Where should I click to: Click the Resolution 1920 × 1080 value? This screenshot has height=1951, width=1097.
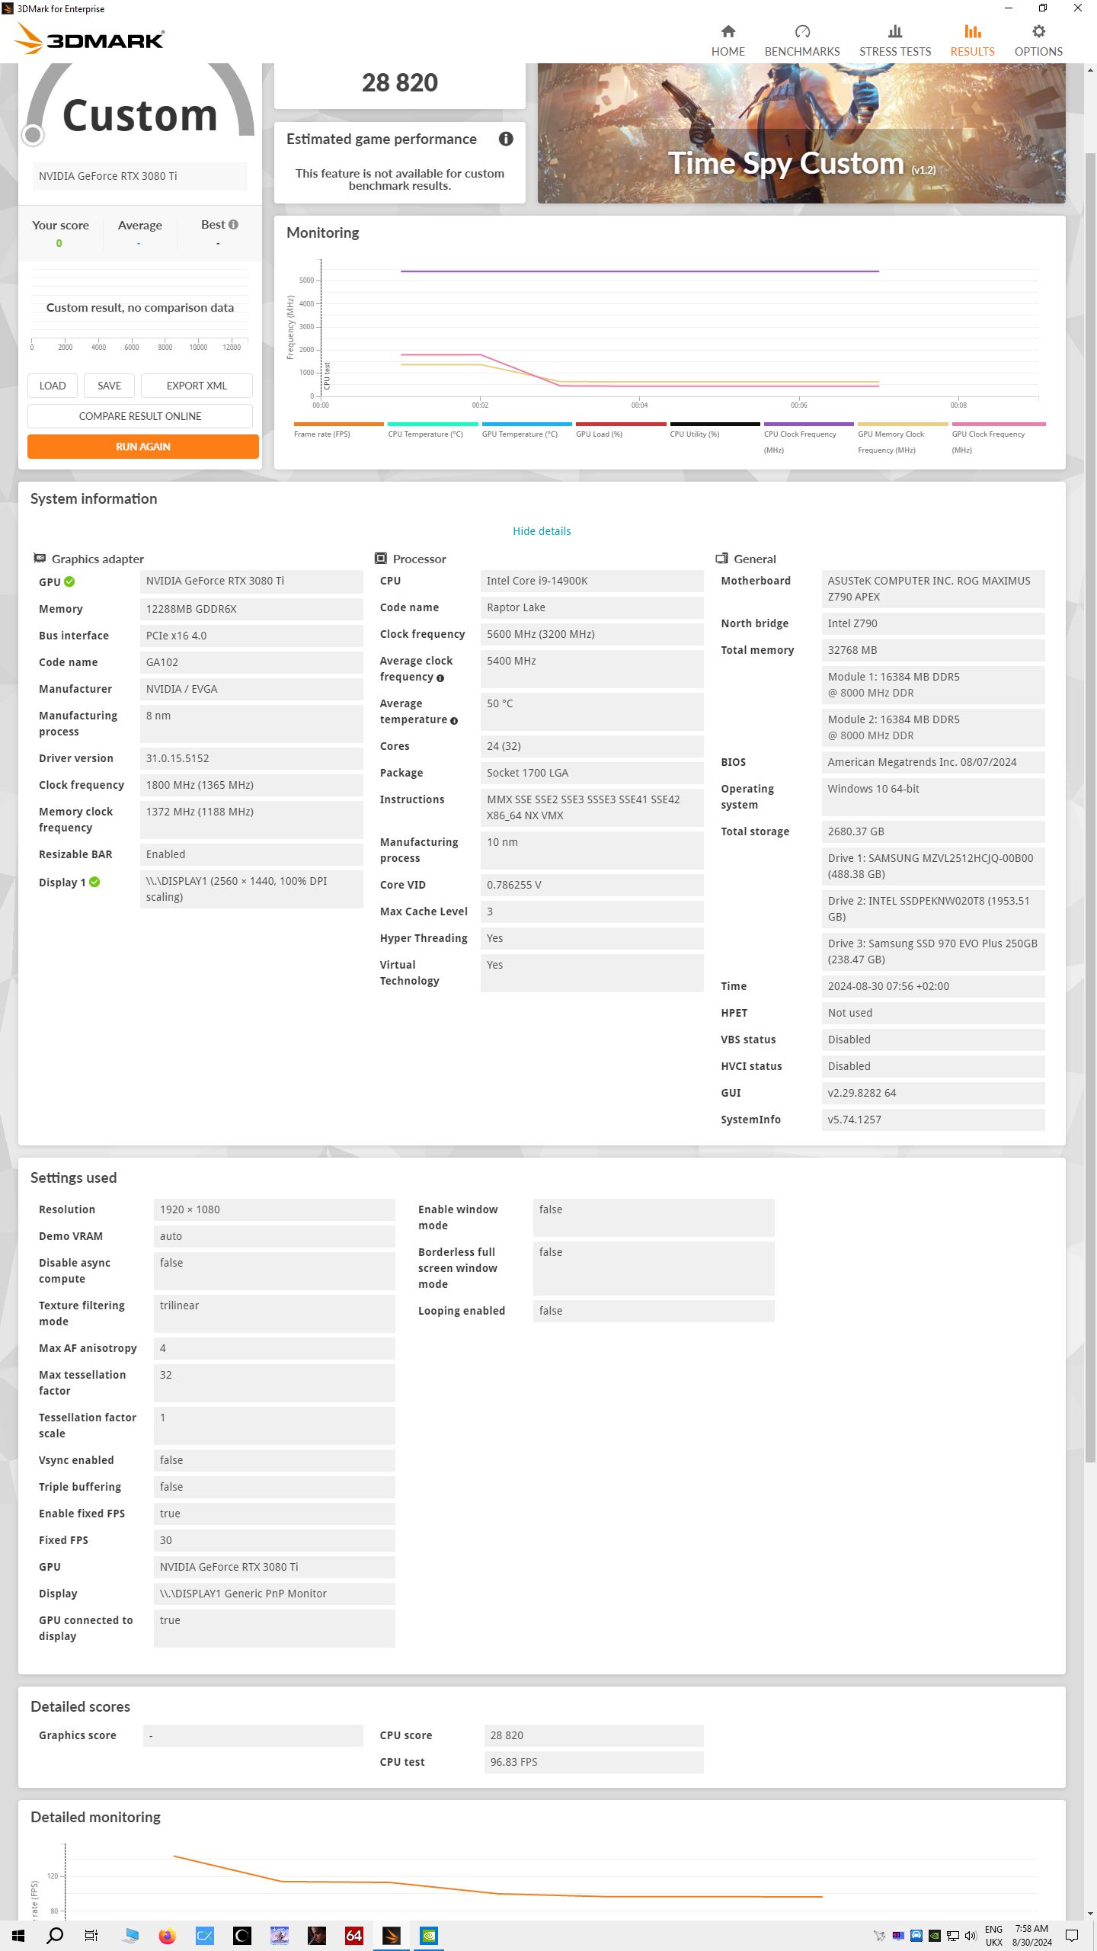[274, 1209]
